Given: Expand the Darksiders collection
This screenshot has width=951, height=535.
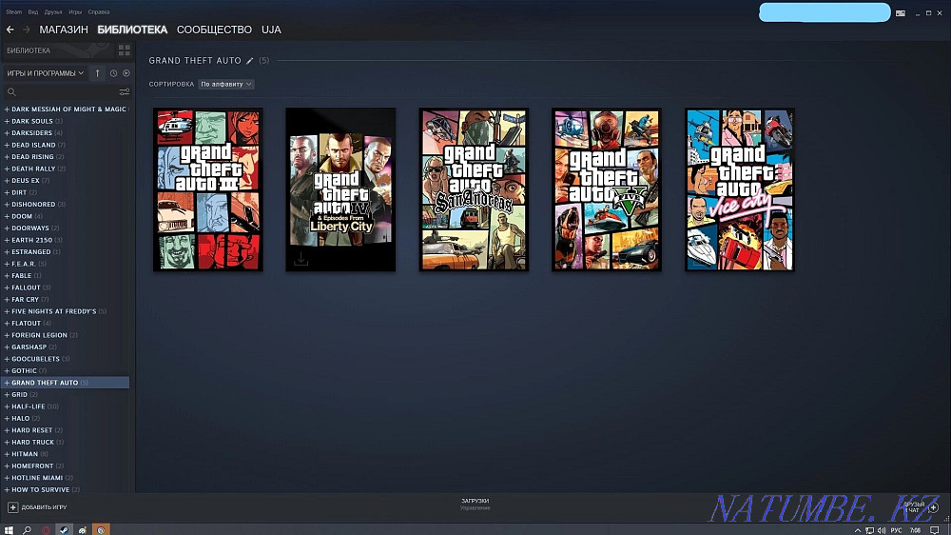Looking at the screenshot, I should tap(7, 133).
